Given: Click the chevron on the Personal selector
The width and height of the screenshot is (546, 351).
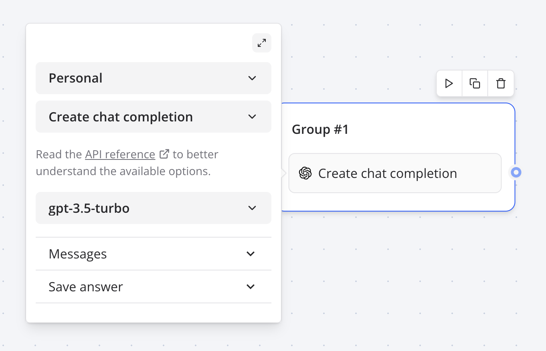Looking at the screenshot, I should (x=252, y=78).
